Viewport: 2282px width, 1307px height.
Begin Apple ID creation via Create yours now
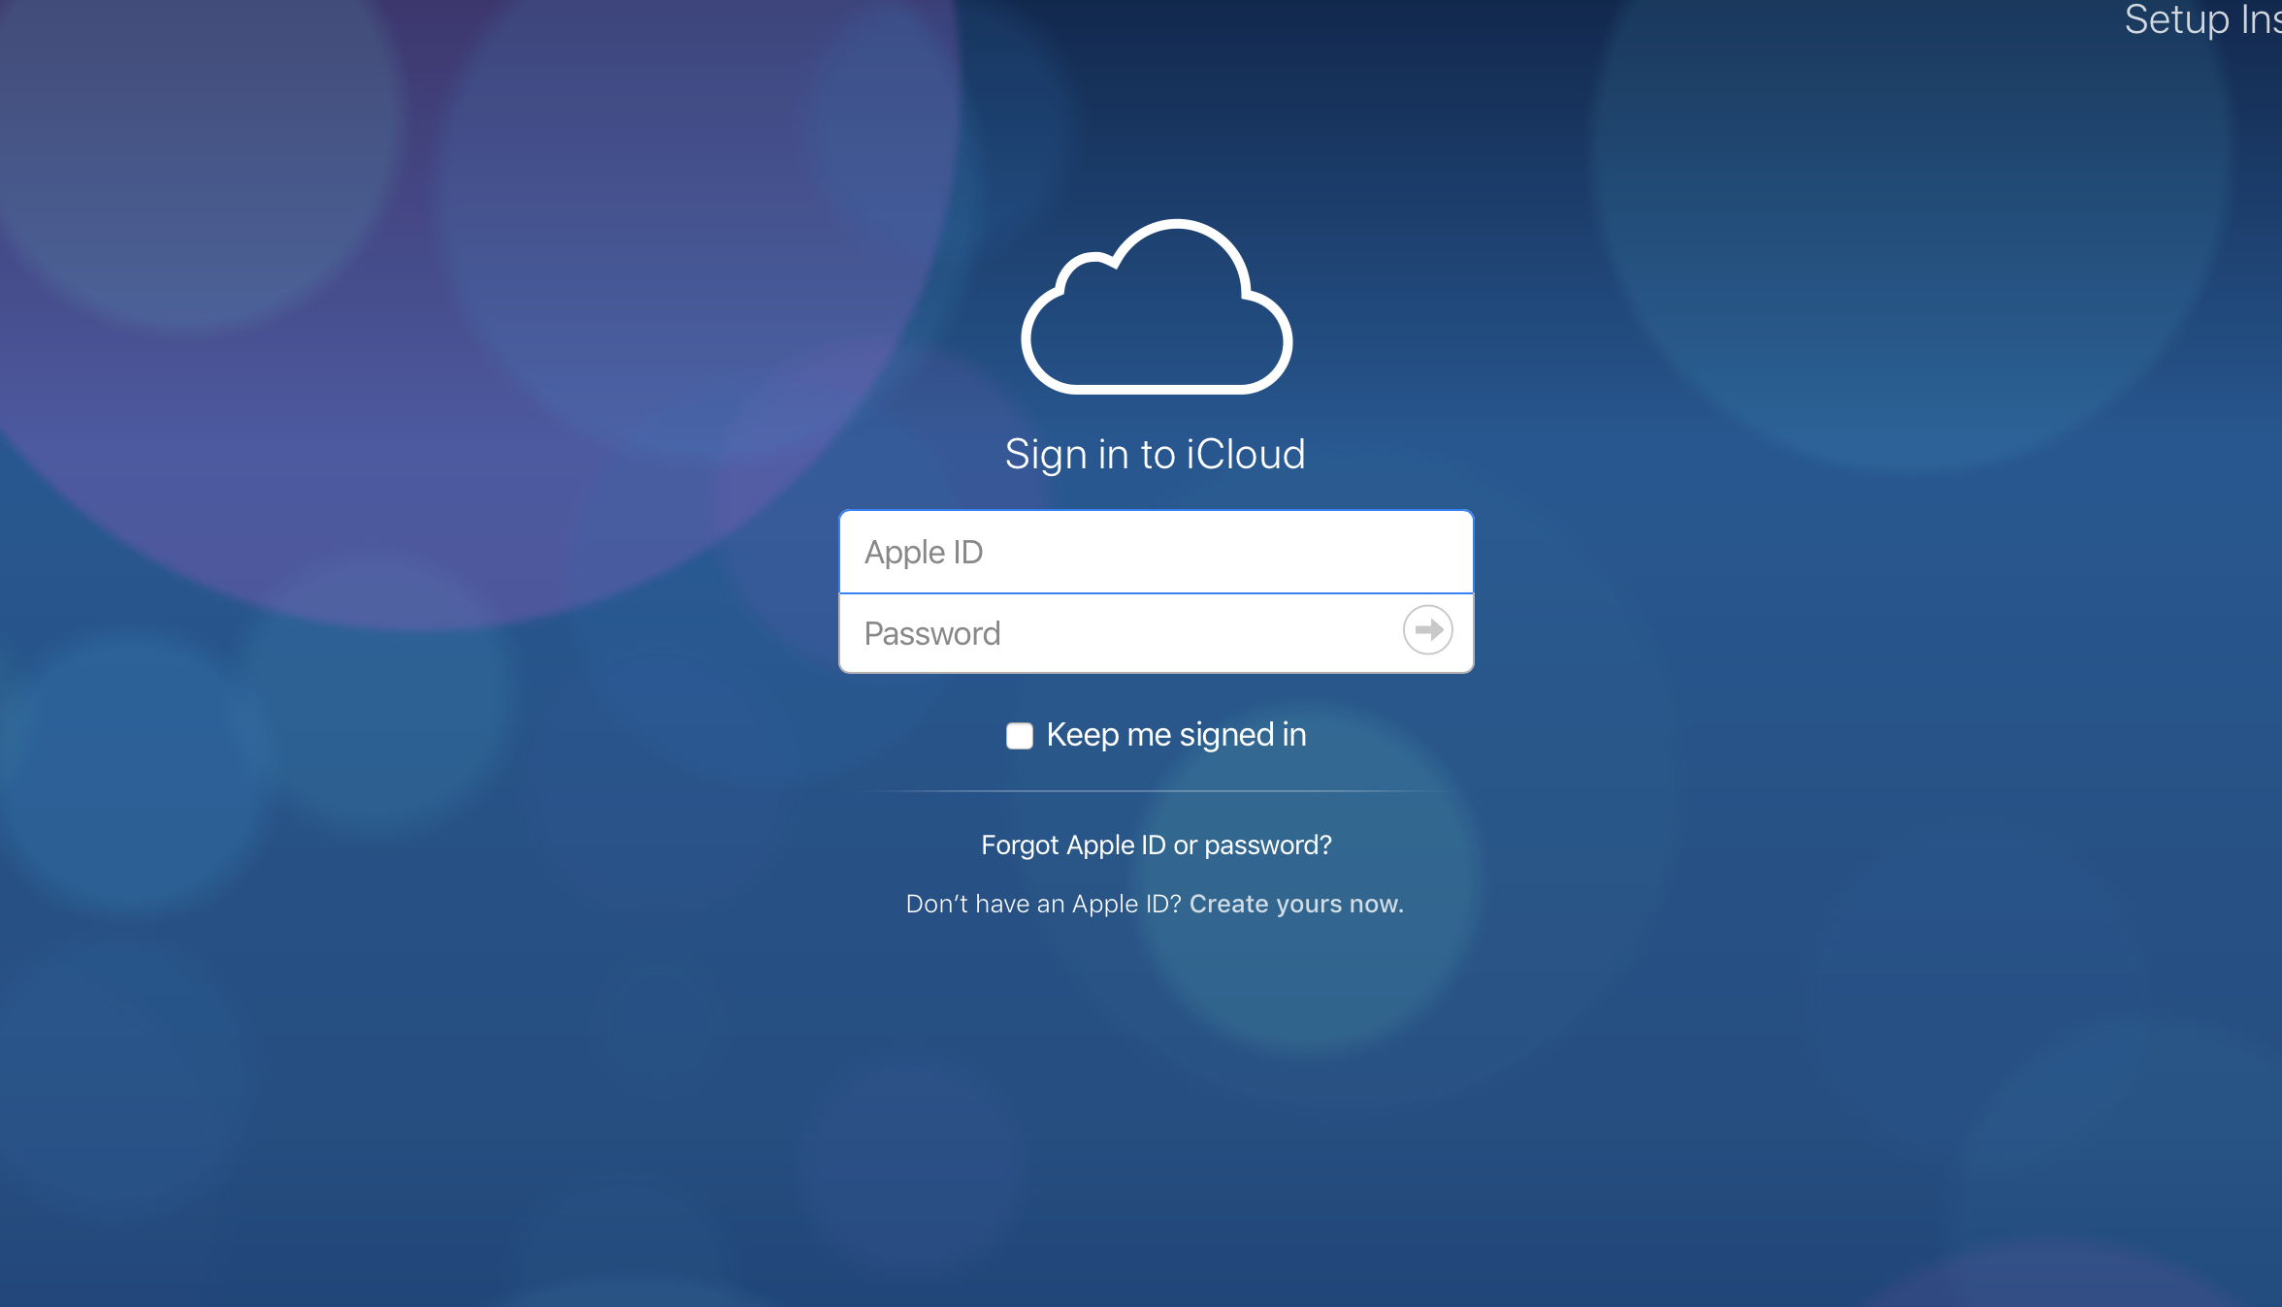pyautogui.click(x=1295, y=904)
